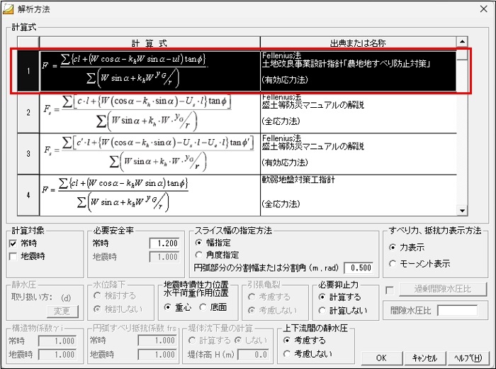Click the 土地改良事業設計指針 source cell
The height and width of the screenshot is (369, 496).
tap(359, 71)
